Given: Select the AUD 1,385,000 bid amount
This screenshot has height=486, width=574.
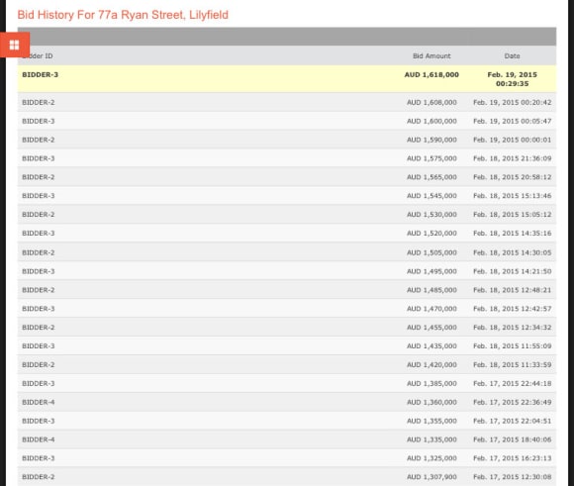Looking at the screenshot, I should pyautogui.click(x=431, y=383).
